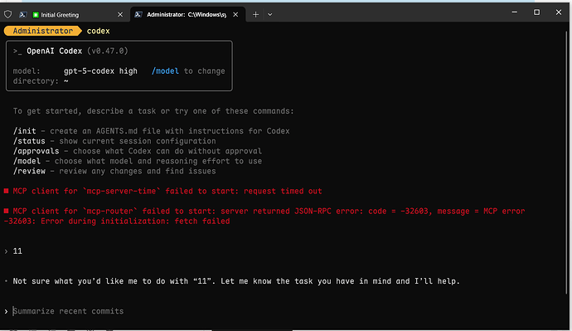This screenshot has height=331, width=572.
Task: Click the prompt chevron before Summarize recent commits
Action: [6, 311]
